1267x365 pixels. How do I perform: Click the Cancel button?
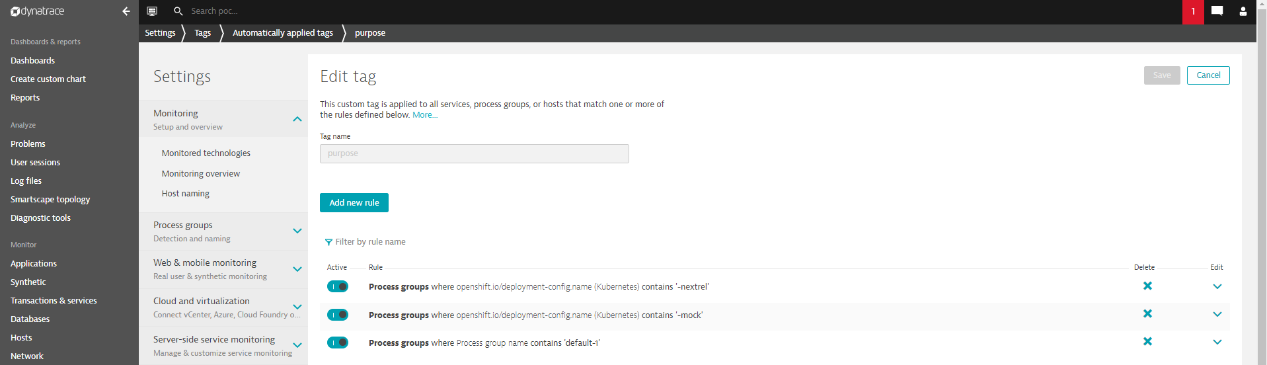click(1208, 75)
